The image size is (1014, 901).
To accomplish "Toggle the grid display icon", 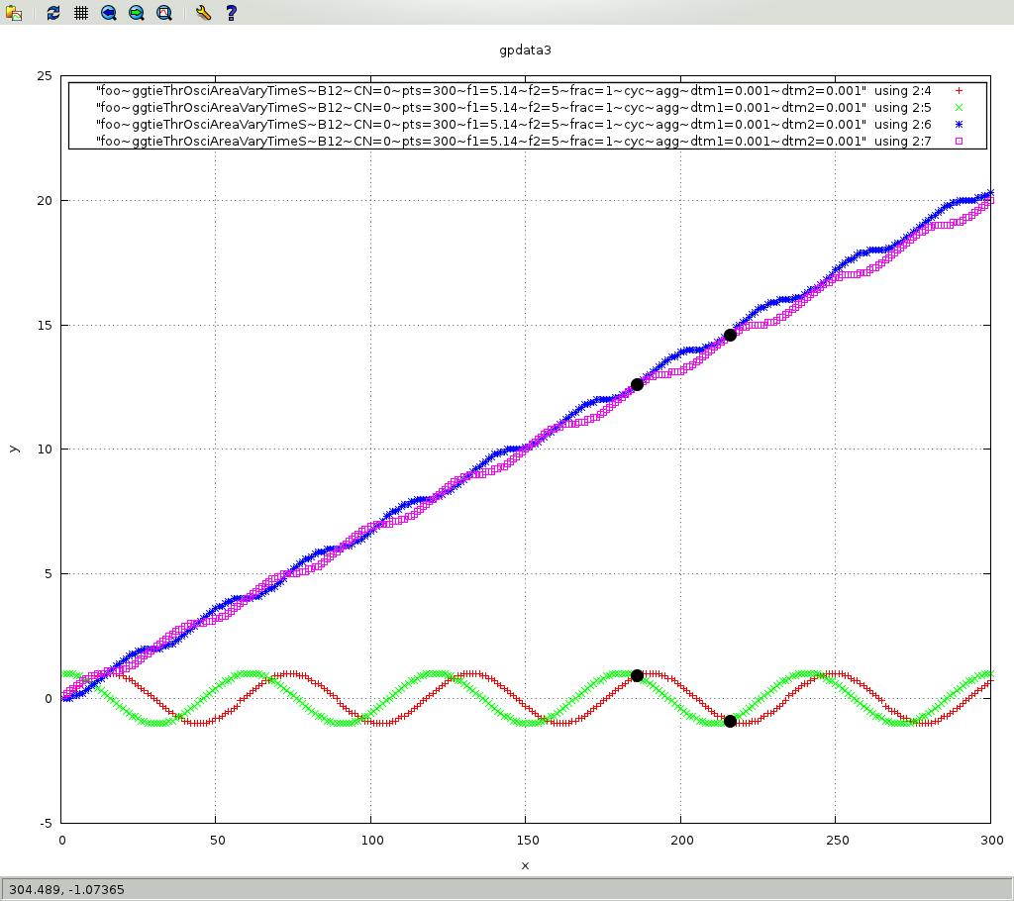I will (x=81, y=14).
